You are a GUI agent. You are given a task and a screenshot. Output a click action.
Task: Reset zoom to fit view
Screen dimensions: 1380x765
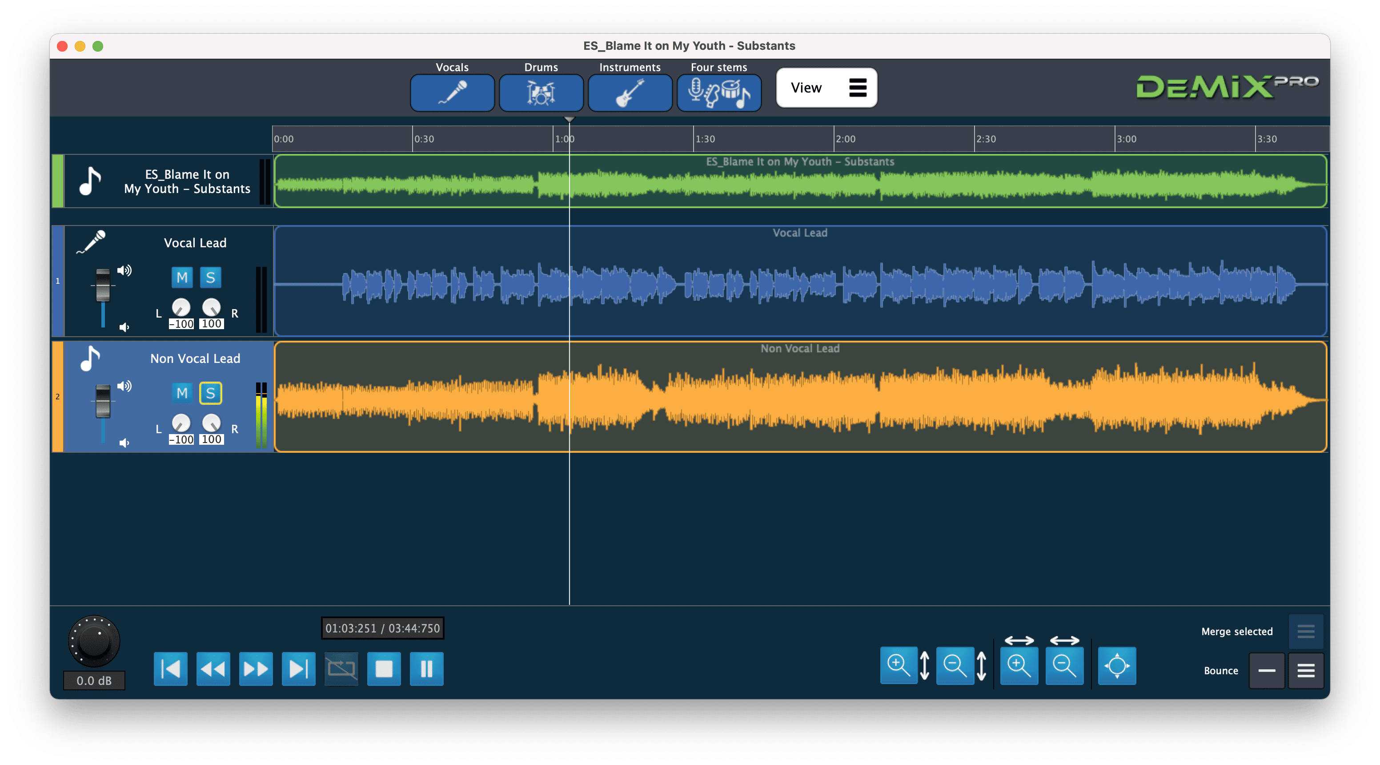click(x=1117, y=665)
